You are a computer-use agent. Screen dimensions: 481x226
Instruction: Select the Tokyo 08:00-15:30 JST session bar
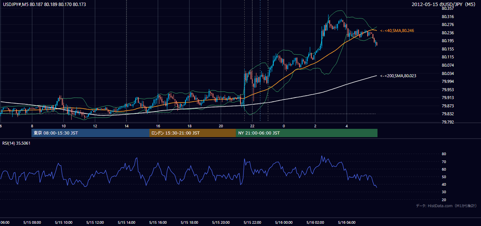(90, 133)
